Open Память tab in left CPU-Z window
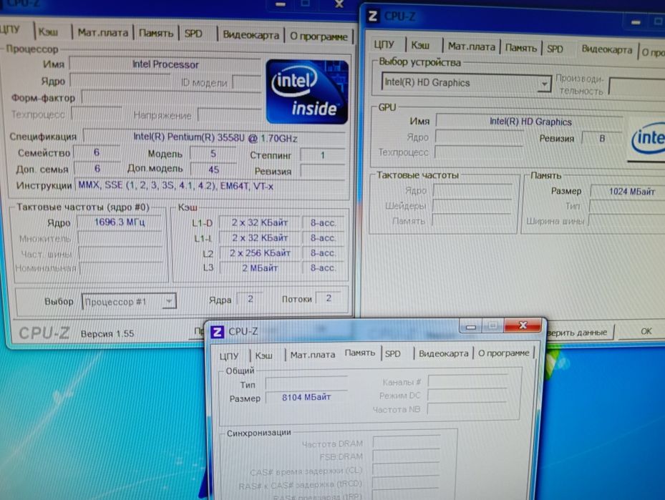The width and height of the screenshot is (665, 500). click(156, 33)
